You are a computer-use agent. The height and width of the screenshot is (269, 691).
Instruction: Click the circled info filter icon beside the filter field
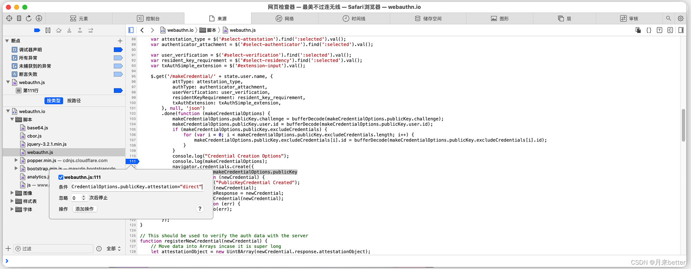pos(99,249)
